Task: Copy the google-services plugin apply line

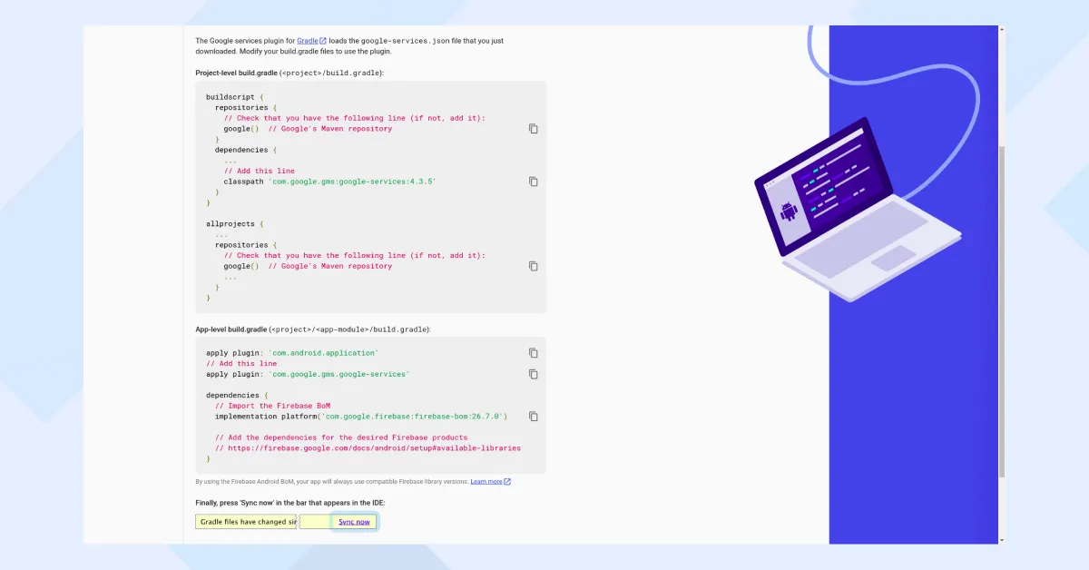Action: coord(534,374)
